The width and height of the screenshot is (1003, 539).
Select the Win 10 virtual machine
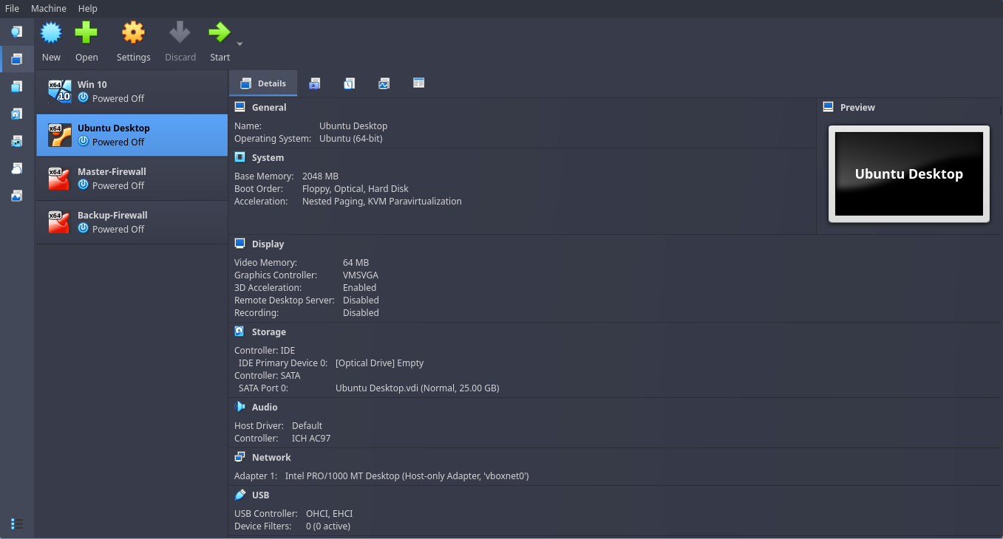[x=132, y=92]
